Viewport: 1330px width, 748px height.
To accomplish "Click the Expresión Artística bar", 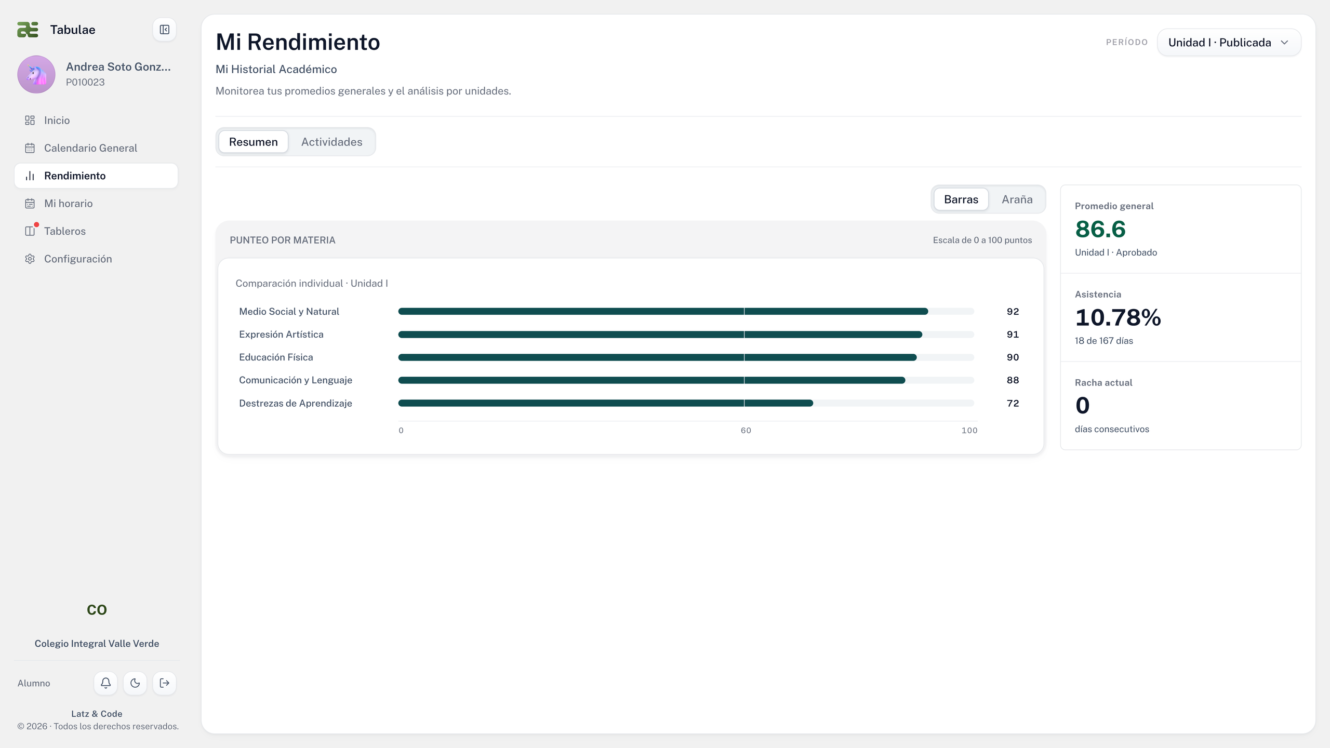I will point(660,335).
